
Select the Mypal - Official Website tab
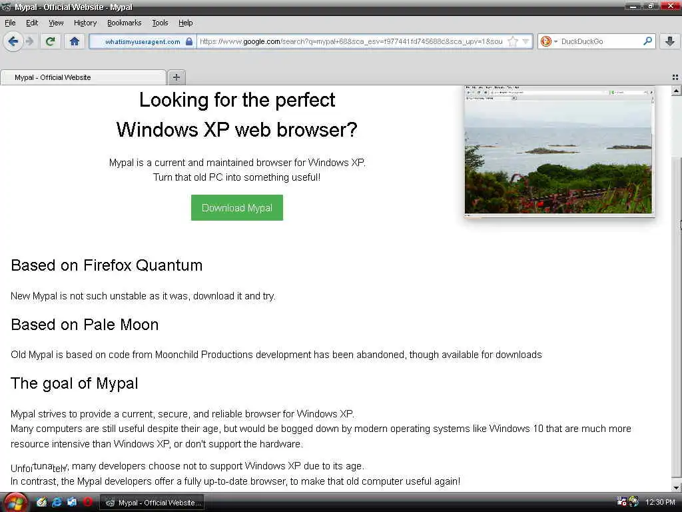83,77
